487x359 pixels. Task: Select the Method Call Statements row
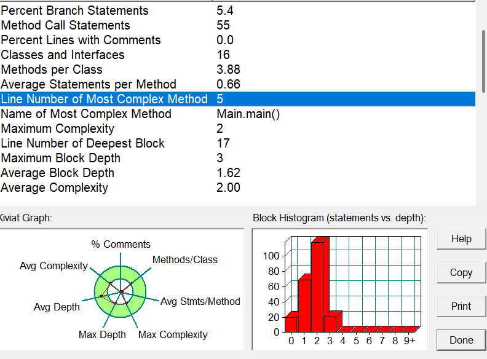click(x=237, y=25)
